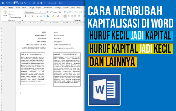Image resolution: width=176 pixels, height=111 pixels.
Task: Switch to the Mailings tab
Action: click(58, 8)
